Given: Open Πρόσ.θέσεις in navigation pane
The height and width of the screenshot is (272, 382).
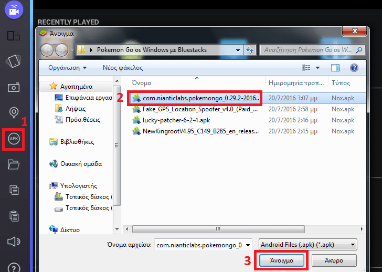Looking at the screenshot, I should click(78, 120).
